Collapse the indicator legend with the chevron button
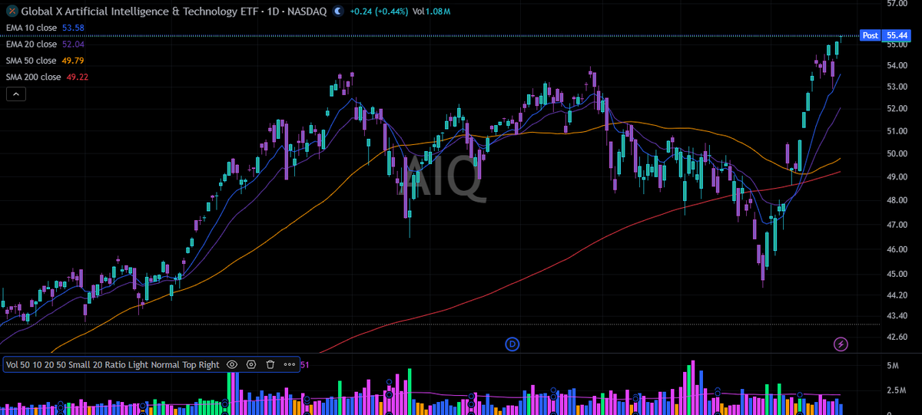The width and height of the screenshot is (922, 415). pos(15,94)
